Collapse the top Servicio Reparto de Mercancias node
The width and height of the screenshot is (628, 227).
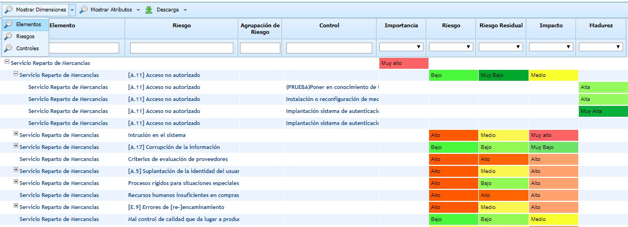(7, 62)
